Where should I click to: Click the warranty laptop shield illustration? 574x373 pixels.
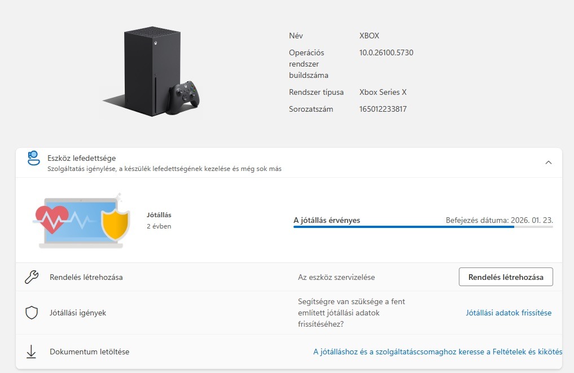[81, 221]
